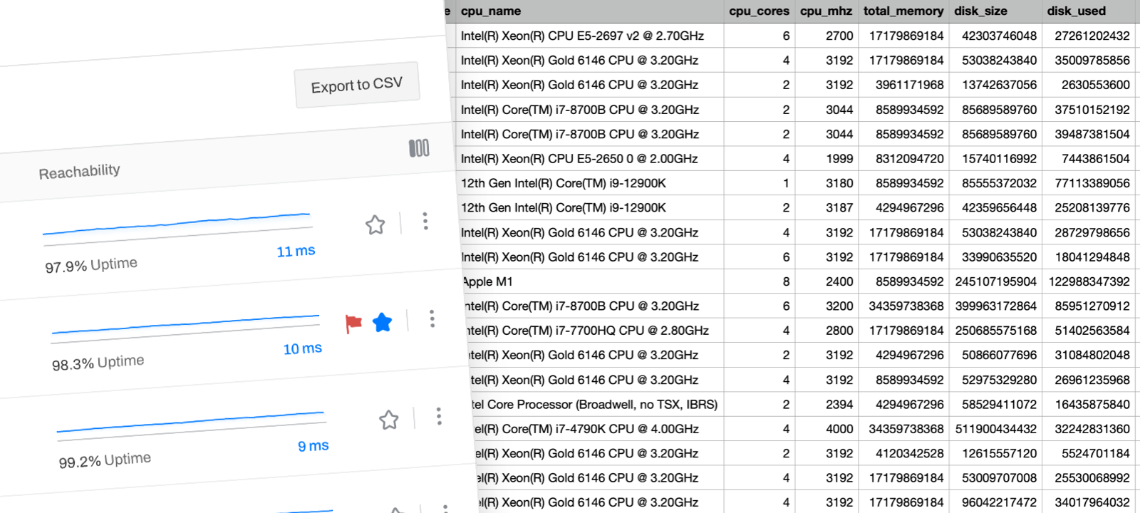Select the cpu_cores column header

pyautogui.click(x=759, y=11)
